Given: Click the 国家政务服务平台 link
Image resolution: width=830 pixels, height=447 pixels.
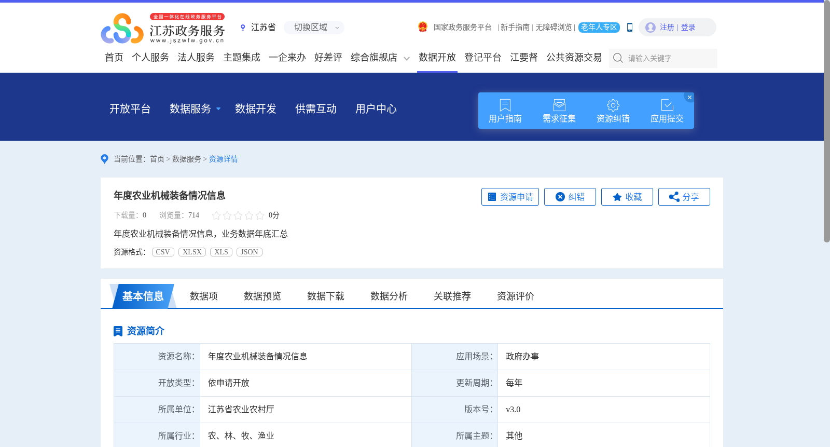Looking at the screenshot, I should pyautogui.click(x=463, y=28).
